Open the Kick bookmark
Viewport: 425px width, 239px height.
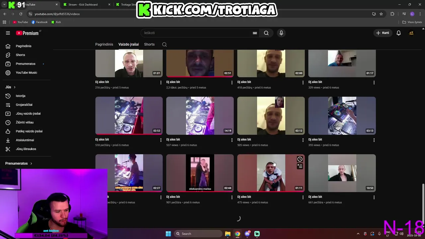[x=56, y=22]
